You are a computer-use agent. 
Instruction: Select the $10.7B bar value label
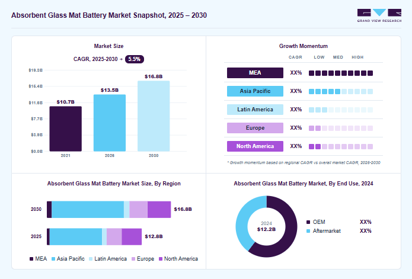click(x=65, y=102)
